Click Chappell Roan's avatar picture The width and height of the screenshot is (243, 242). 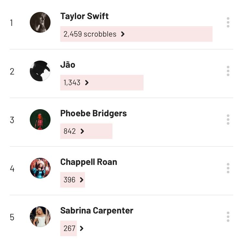[x=40, y=168]
